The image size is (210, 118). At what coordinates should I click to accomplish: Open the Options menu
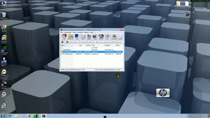point(86,32)
